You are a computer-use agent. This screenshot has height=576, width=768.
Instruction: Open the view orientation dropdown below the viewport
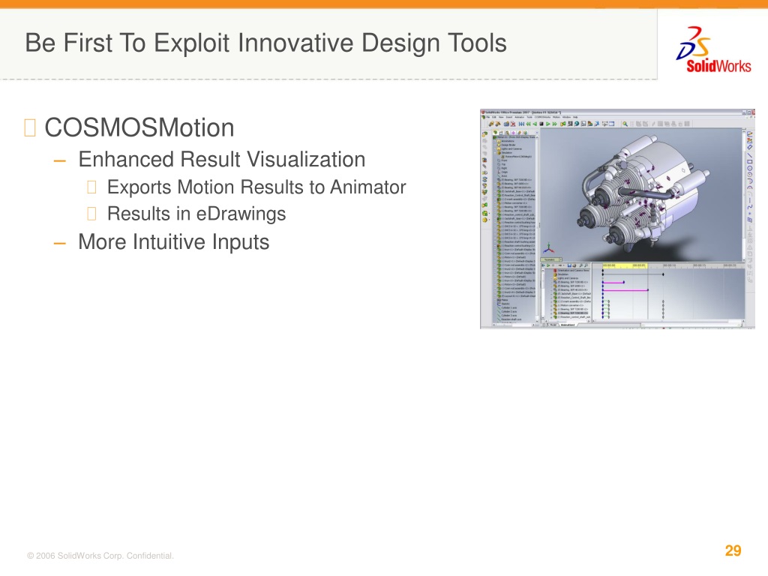coord(561,259)
